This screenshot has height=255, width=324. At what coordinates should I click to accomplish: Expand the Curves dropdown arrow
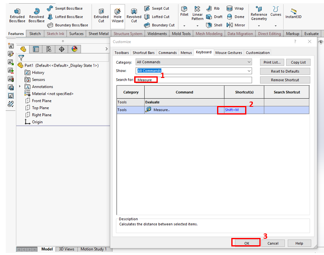[x=276, y=26]
